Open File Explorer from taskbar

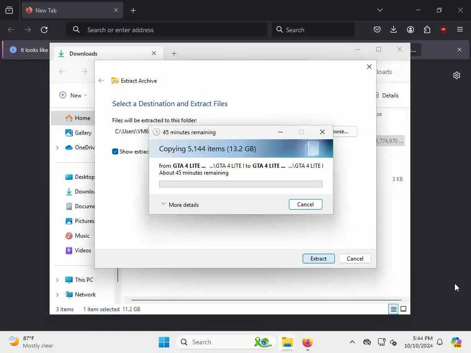click(287, 342)
